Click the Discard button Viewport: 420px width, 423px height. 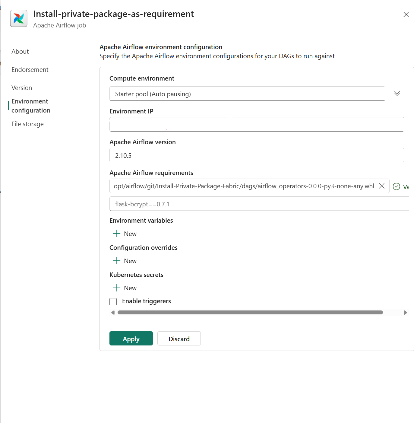coord(179,339)
